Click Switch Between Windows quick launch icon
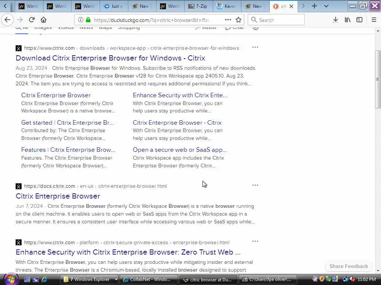The image size is (381, 285). coord(36,279)
